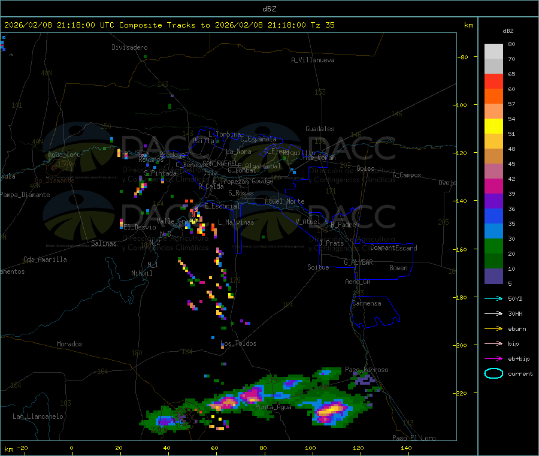Click the Paso_El_Loro place label
The width and height of the screenshot is (539, 456).
click(414, 438)
